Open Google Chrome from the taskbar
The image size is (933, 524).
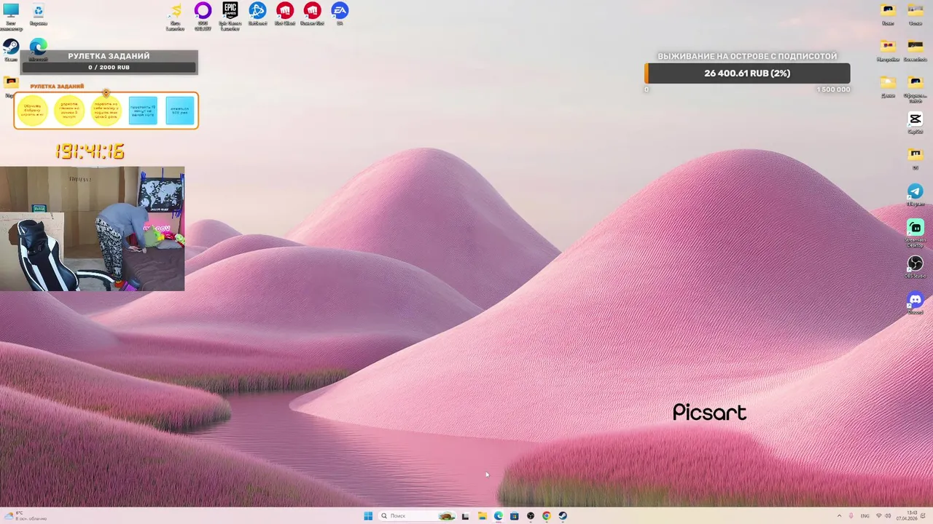(x=547, y=516)
